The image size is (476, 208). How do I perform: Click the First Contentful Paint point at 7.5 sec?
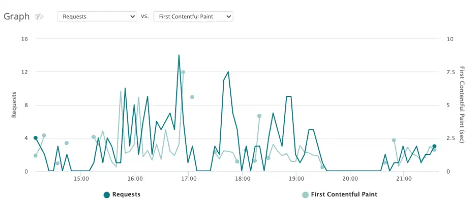[x=183, y=72]
